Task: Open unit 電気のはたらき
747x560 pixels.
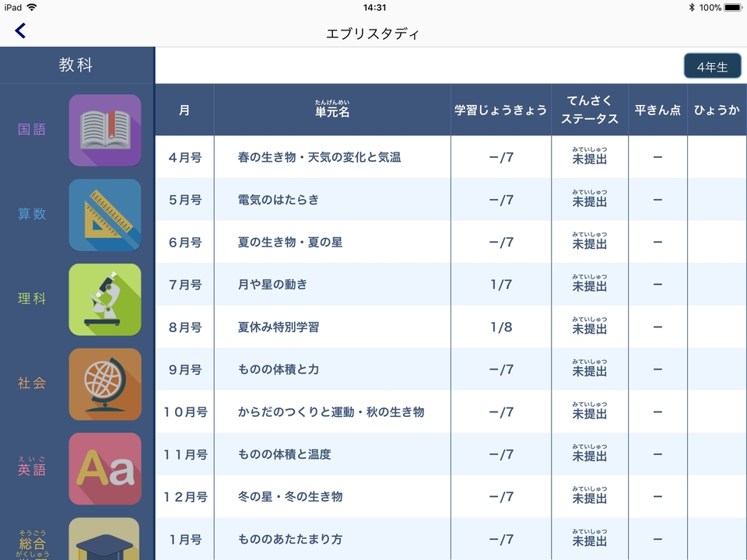Action: [x=279, y=200]
